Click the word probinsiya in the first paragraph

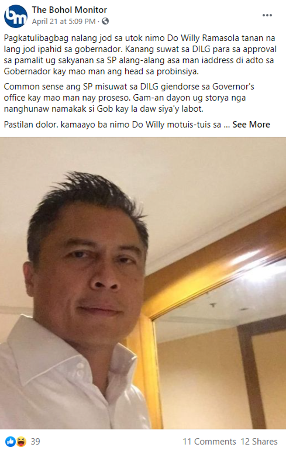[177, 71]
